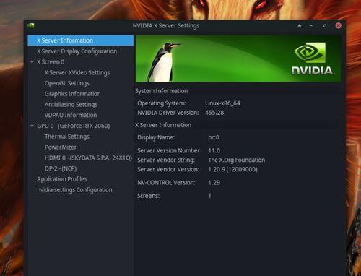Select the DP-2 - (NCP) display entry
Viewport: 361px width, 276px height.
(61, 168)
